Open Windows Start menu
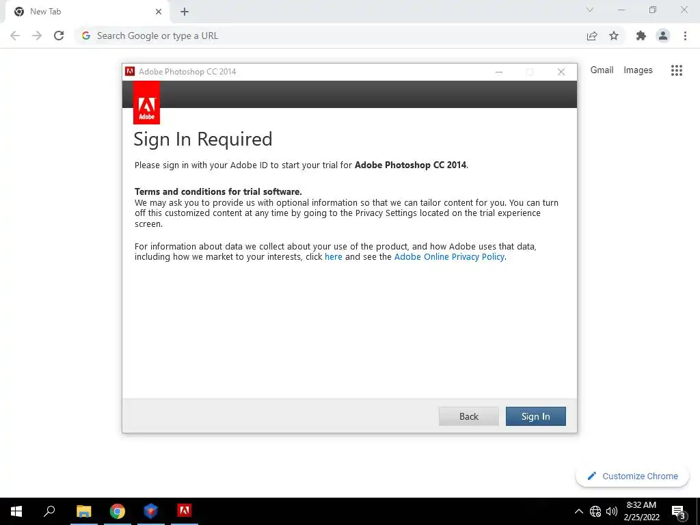 tap(16, 511)
